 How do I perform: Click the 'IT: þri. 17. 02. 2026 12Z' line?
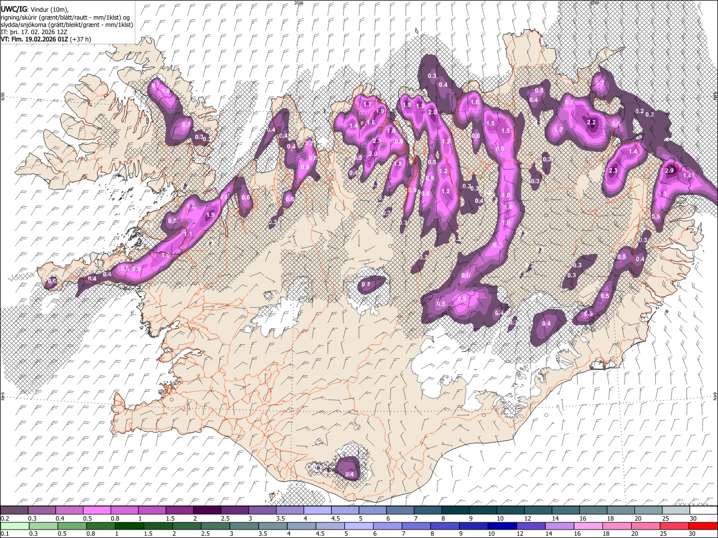click(x=34, y=32)
